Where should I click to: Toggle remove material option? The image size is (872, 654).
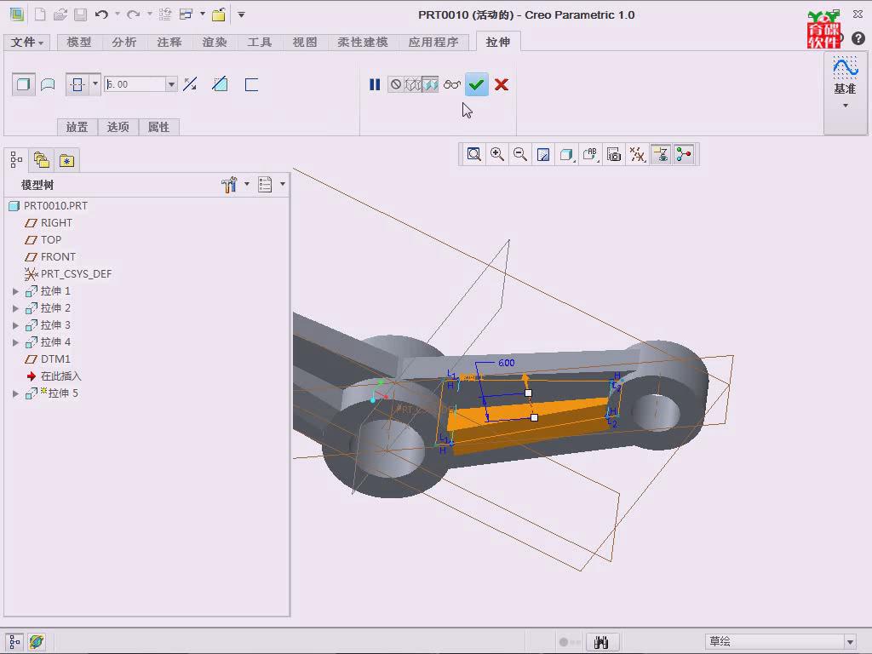tap(221, 84)
